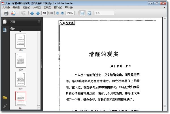Click the page number field showing 201
Screen dimensions: 170x114
[x=44, y=13]
